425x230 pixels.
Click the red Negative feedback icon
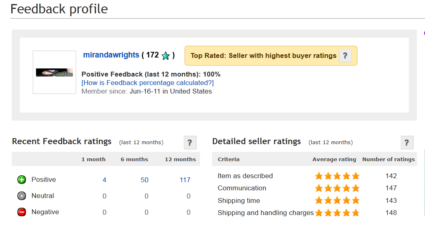pyautogui.click(x=22, y=212)
